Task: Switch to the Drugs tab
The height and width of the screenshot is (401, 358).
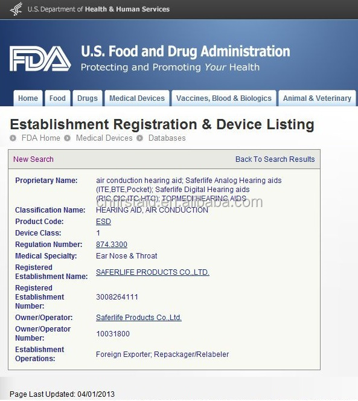Action: 88,98
